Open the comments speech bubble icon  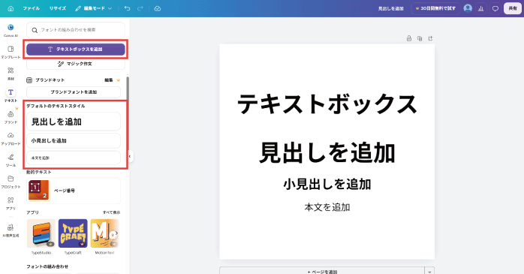coord(495,9)
